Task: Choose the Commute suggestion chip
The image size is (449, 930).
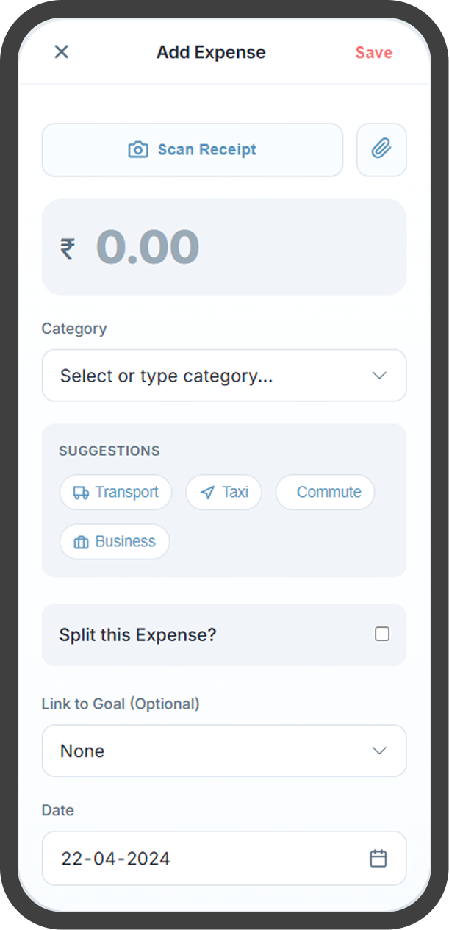Action: pyautogui.click(x=325, y=493)
